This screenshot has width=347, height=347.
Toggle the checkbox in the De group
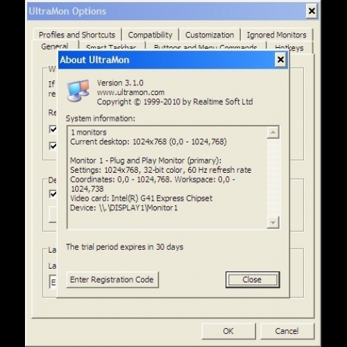coord(53,194)
